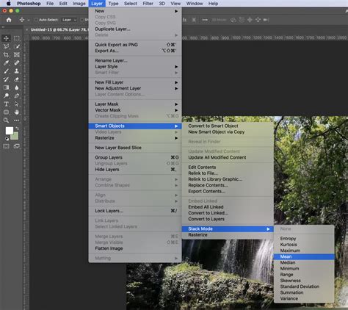Select New Smart Object via Copy

228,132
